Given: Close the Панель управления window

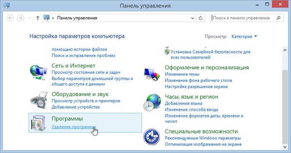Looking at the screenshot, I should 280,5.
